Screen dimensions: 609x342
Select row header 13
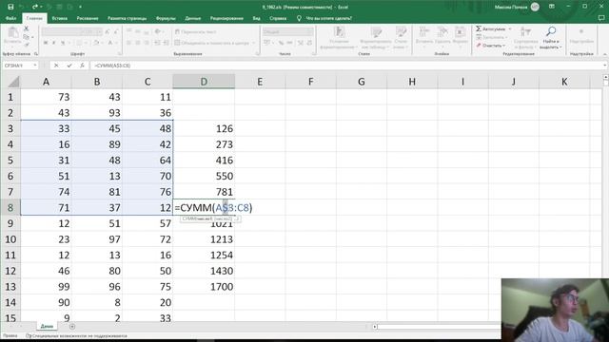pyautogui.click(x=10, y=287)
